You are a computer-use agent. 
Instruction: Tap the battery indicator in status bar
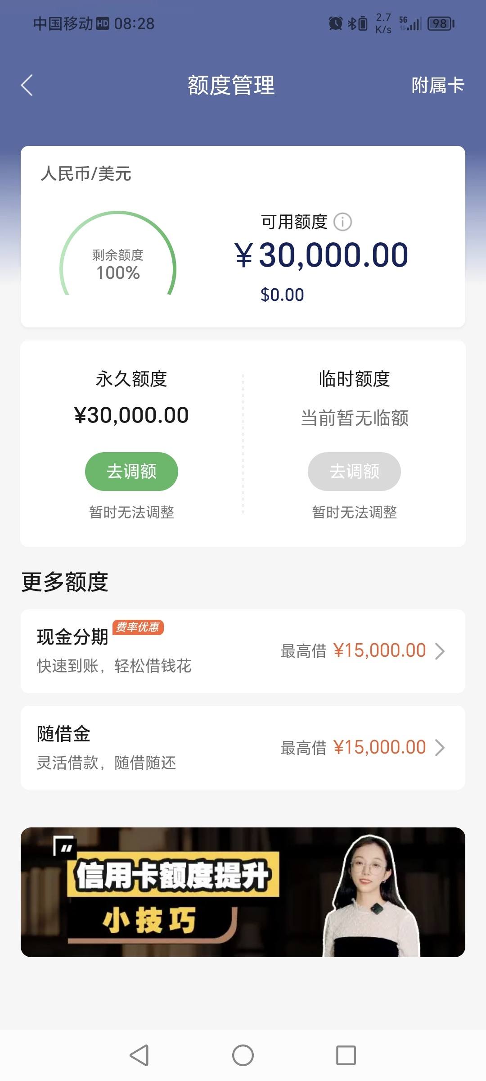pyautogui.click(x=441, y=23)
